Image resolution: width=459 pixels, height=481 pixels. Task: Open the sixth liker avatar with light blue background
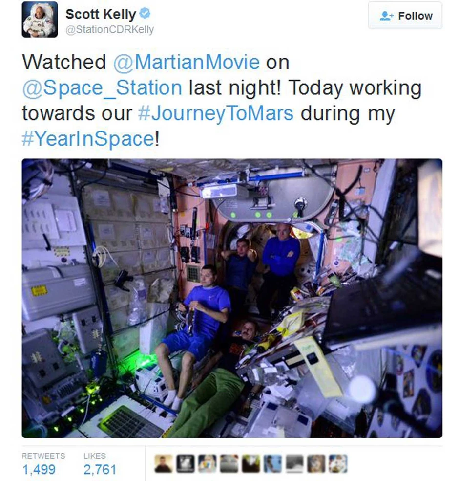272,463
